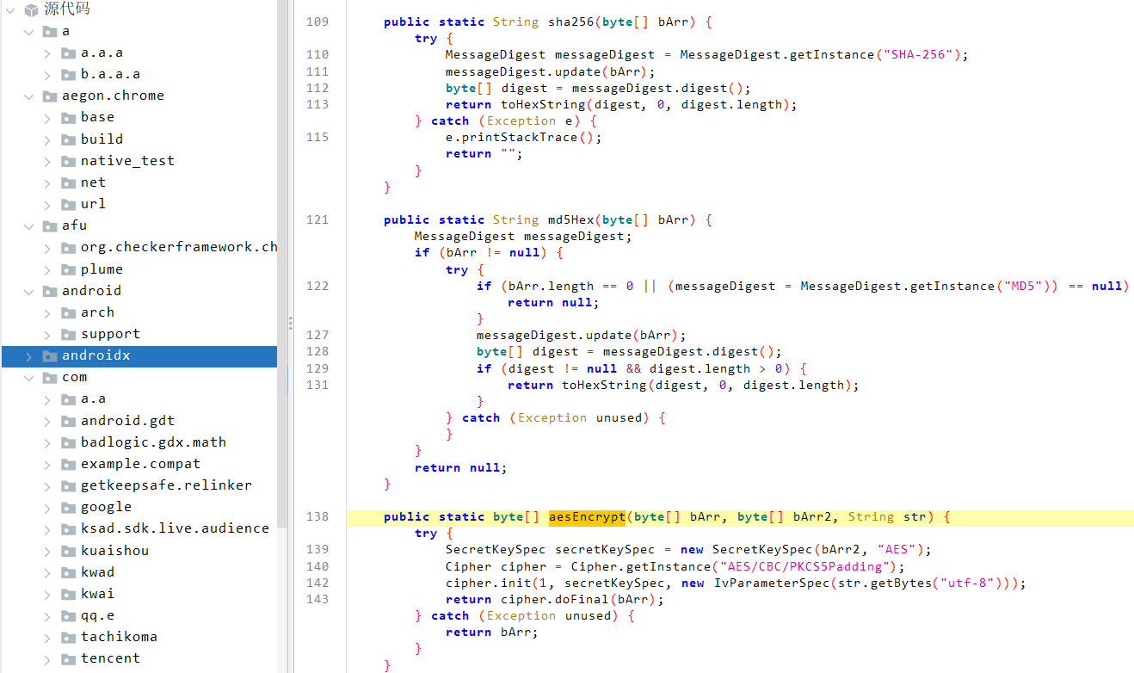Collapse the com package node

pos(28,377)
